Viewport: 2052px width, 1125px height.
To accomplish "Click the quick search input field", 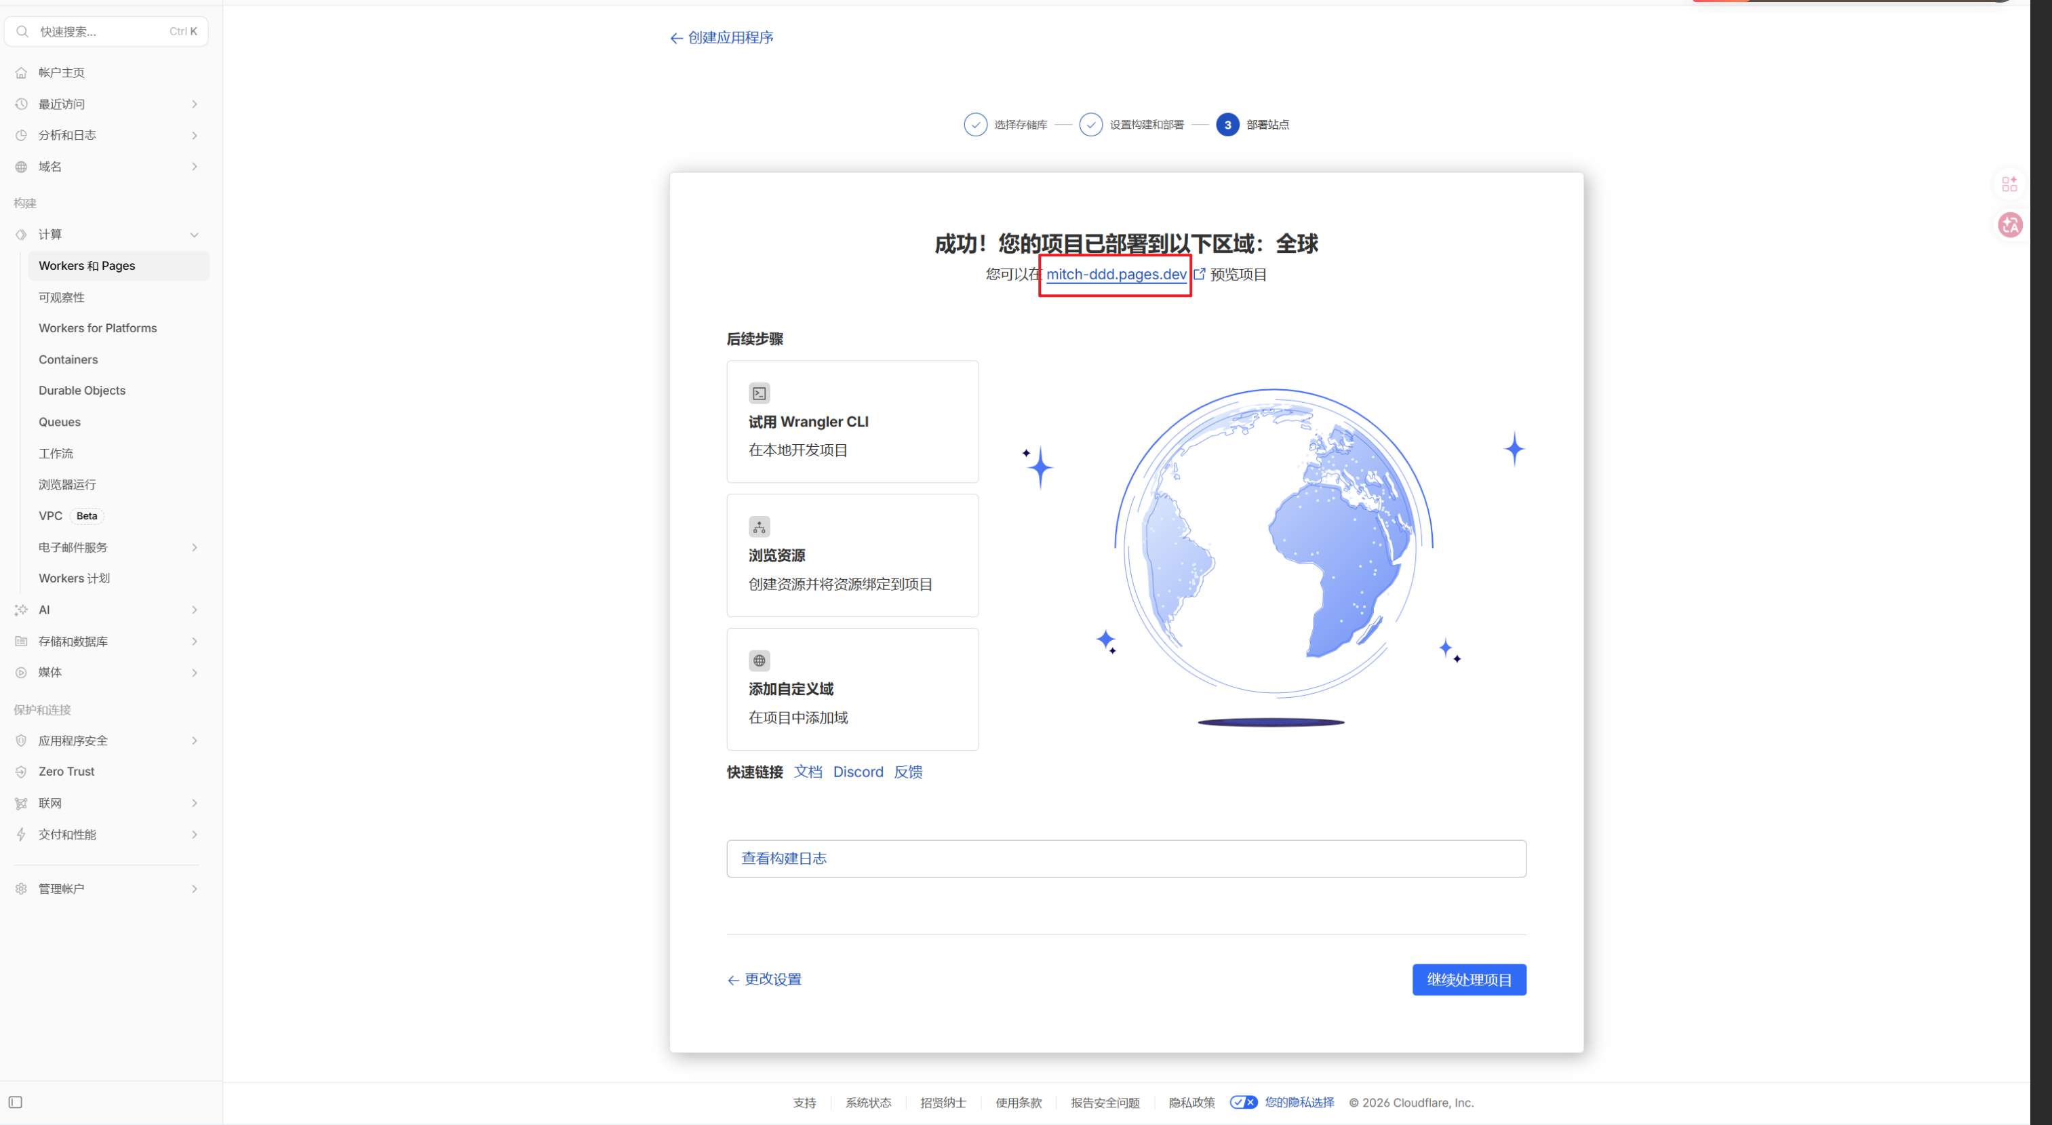I will coord(106,32).
